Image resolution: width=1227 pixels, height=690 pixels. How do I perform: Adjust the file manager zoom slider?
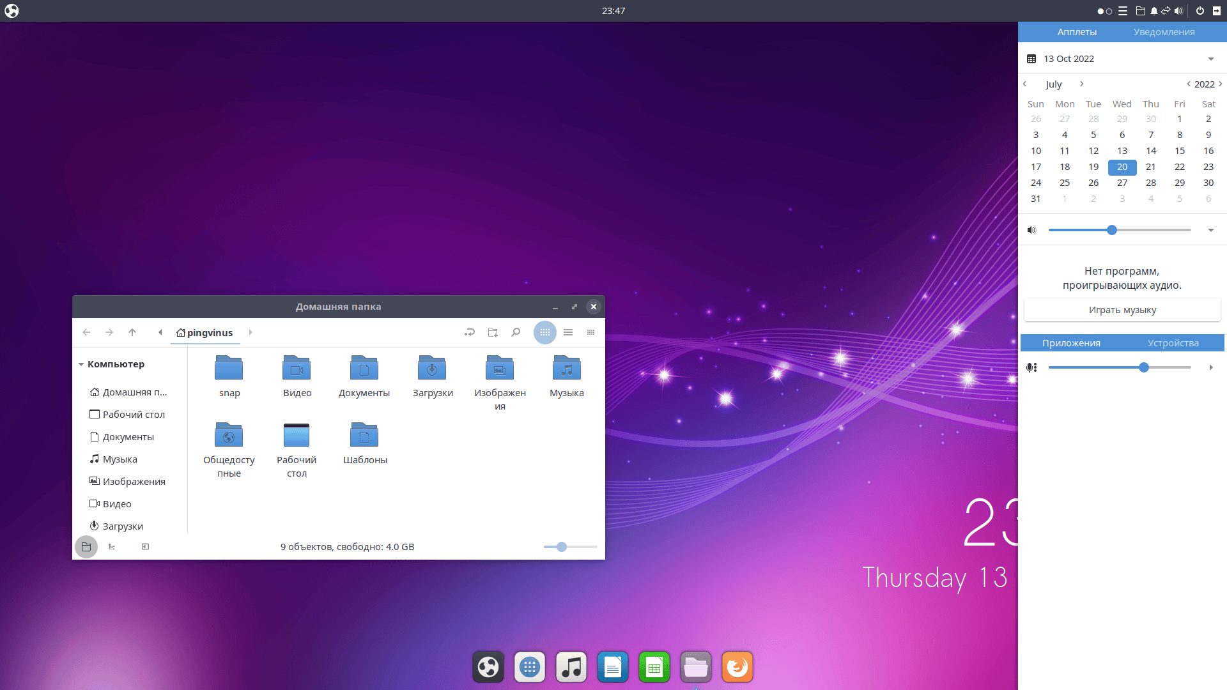(561, 547)
